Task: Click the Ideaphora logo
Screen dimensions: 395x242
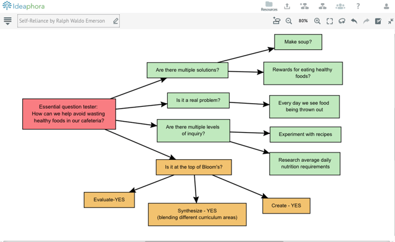Action: [x=23, y=6]
